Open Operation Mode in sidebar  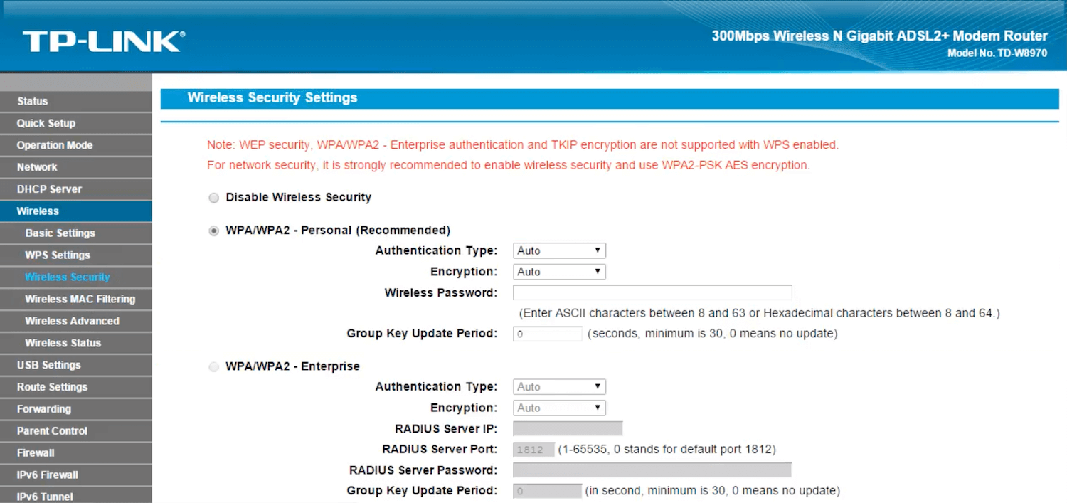(x=55, y=145)
